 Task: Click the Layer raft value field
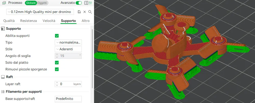pyautogui.click(x=66, y=84)
